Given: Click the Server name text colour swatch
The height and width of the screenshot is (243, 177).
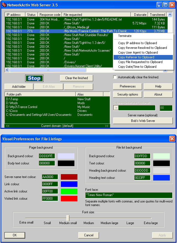Looking at the screenshot, I should click(x=69, y=177).
